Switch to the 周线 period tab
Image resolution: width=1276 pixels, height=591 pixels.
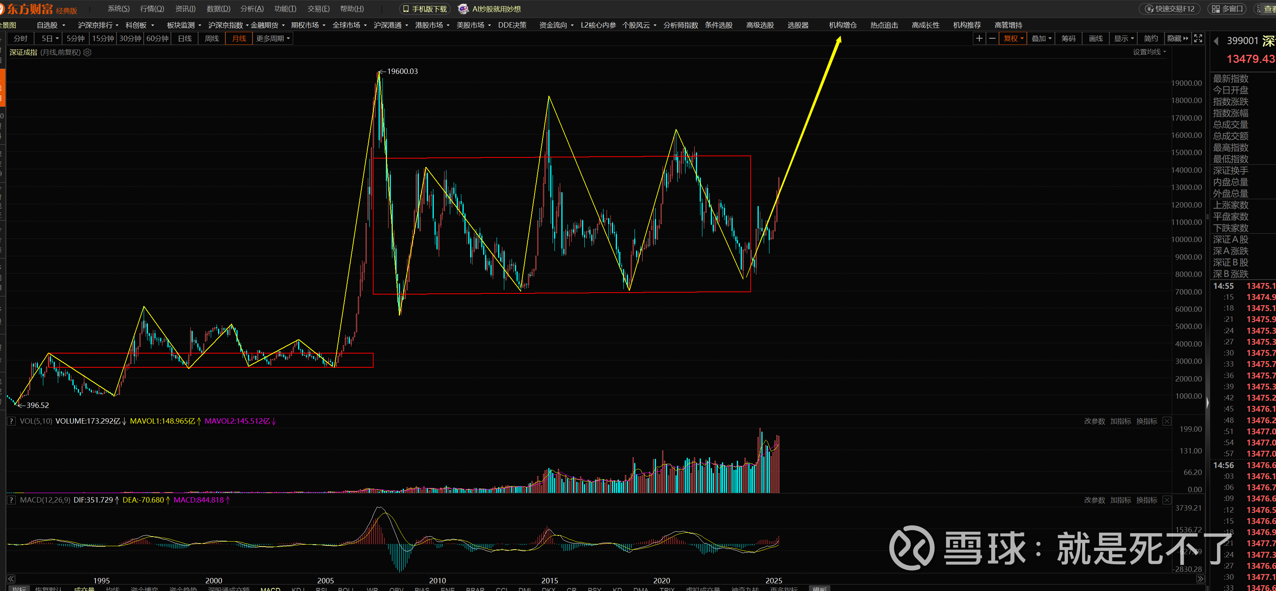(212, 39)
